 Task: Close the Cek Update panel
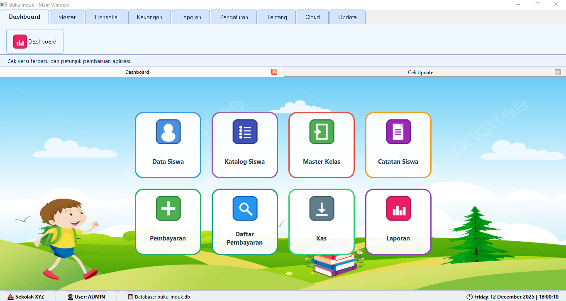tap(558, 72)
